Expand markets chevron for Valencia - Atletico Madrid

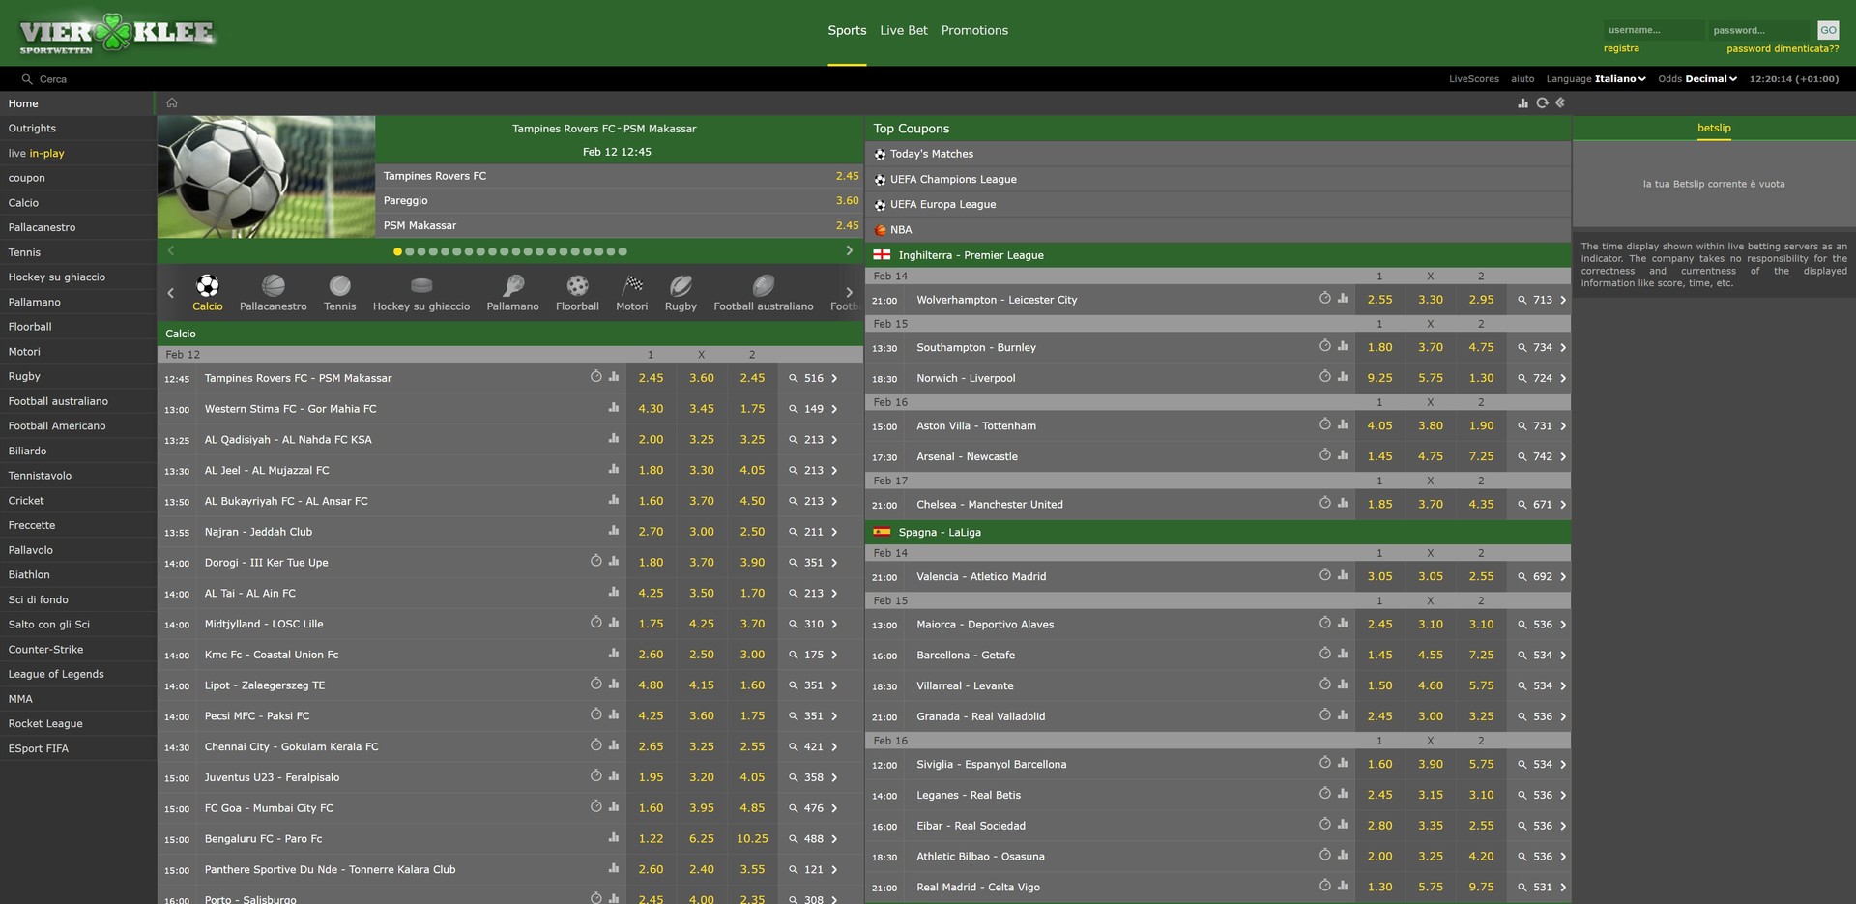pyautogui.click(x=1563, y=577)
